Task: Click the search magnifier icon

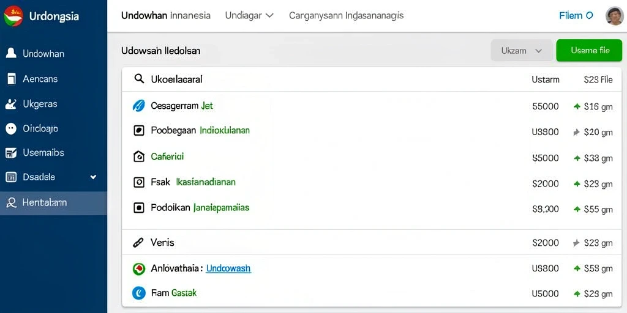Action: click(x=139, y=79)
